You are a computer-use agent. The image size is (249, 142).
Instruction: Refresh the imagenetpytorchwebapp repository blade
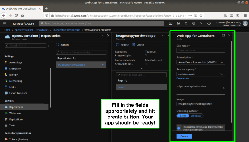(x=122, y=45)
